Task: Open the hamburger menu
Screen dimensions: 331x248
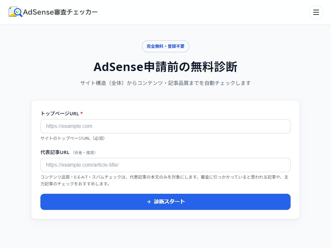Action: [x=316, y=12]
